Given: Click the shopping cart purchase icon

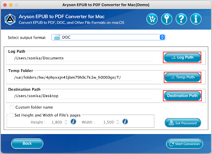Looking at the screenshot, I should (x=152, y=19).
